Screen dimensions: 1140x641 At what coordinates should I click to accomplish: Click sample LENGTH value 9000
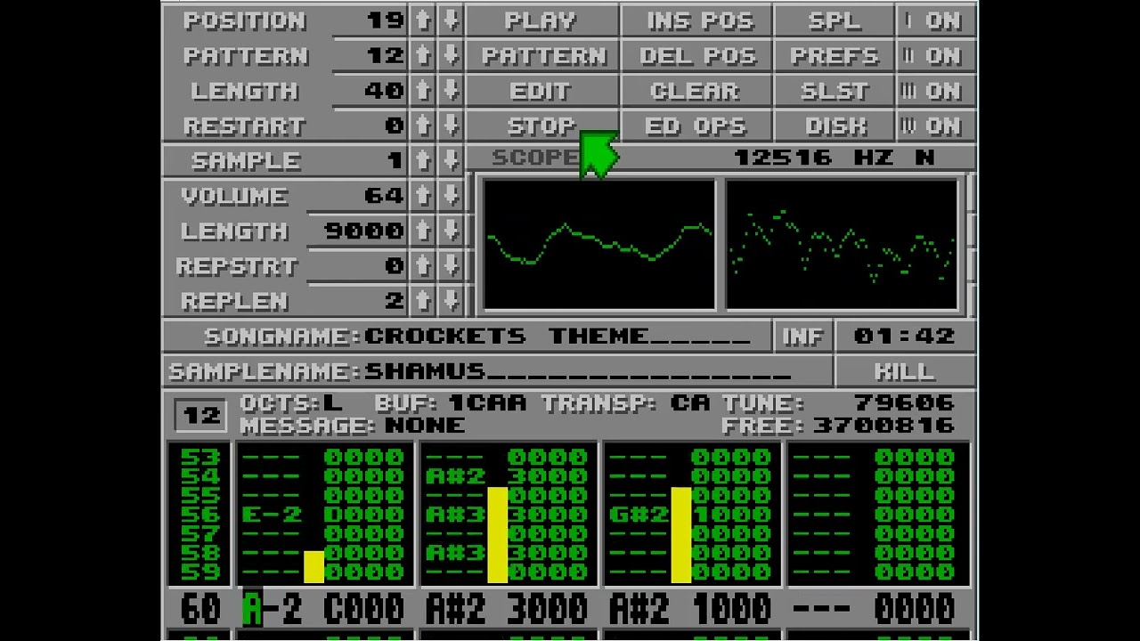(x=364, y=231)
